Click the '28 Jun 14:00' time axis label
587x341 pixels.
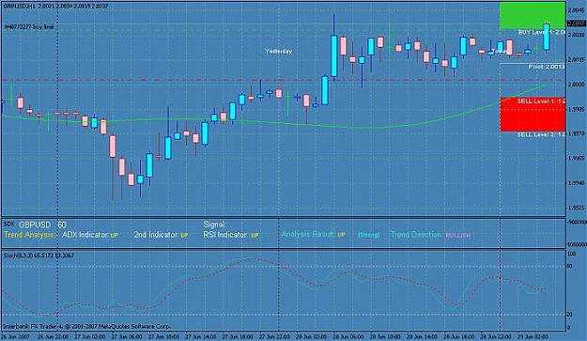click(422, 337)
